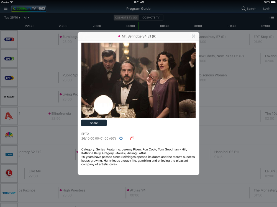Expand the Tue 25/10 date dropdown
The height and width of the screenshot is (207, 277).
pos(12,18)
